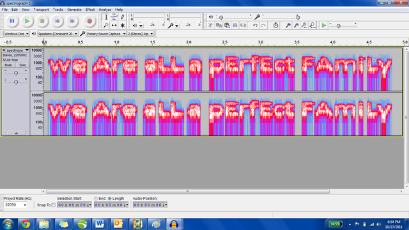
Task: Open the Primary Sound Capture dropdown
Action: point(106,34)
